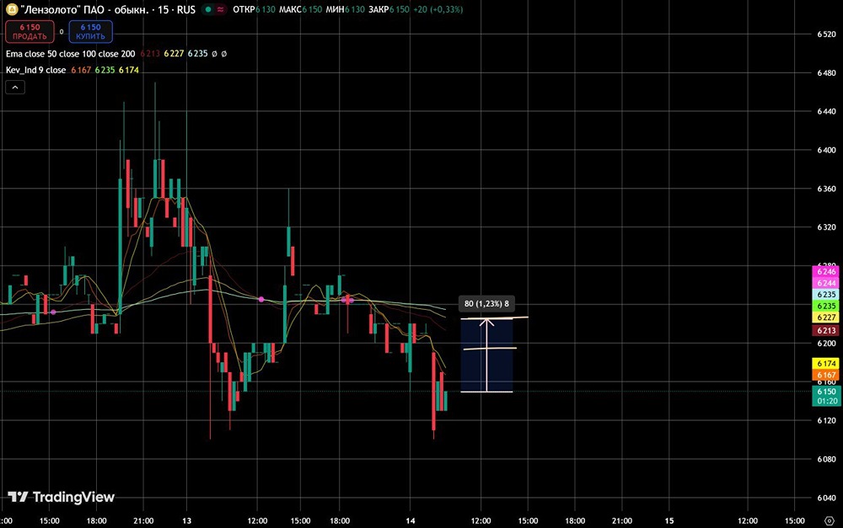Collapse the indicator legend with the chevron

[15, 87]
